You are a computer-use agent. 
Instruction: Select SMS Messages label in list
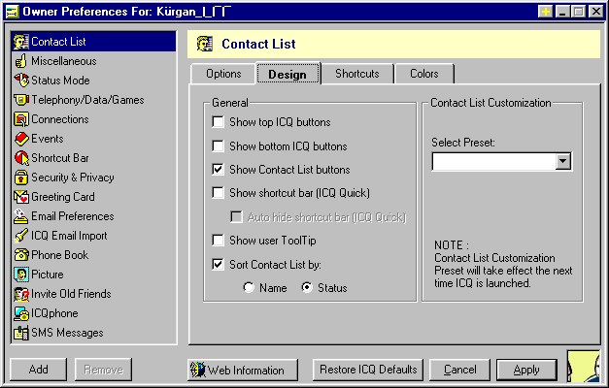point(67,333)
